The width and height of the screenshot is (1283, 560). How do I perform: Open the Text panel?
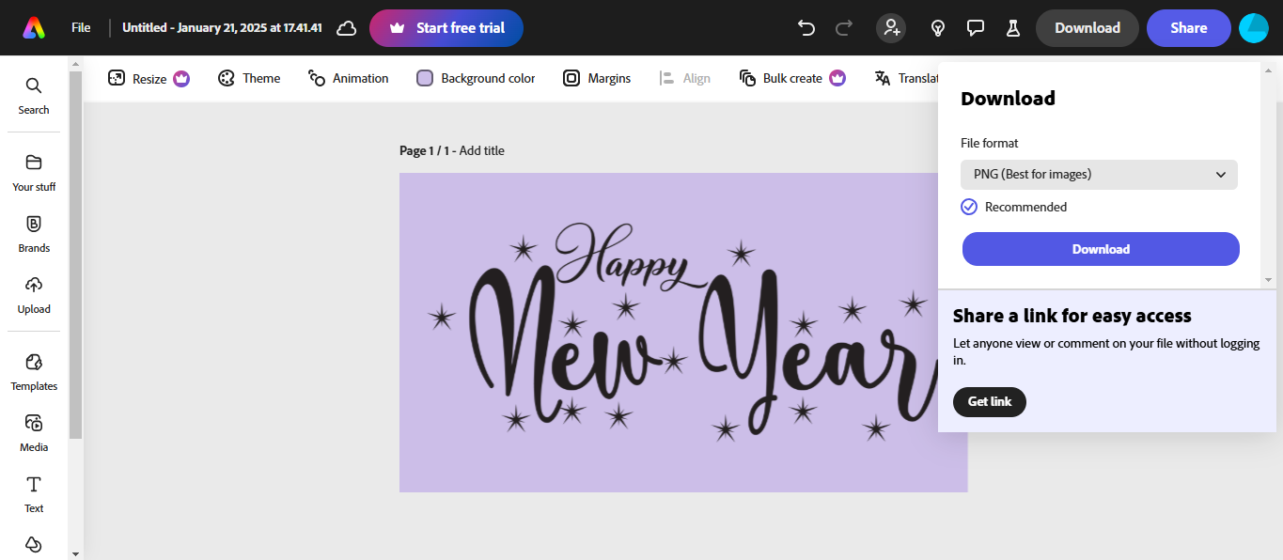tap(34, 494)
